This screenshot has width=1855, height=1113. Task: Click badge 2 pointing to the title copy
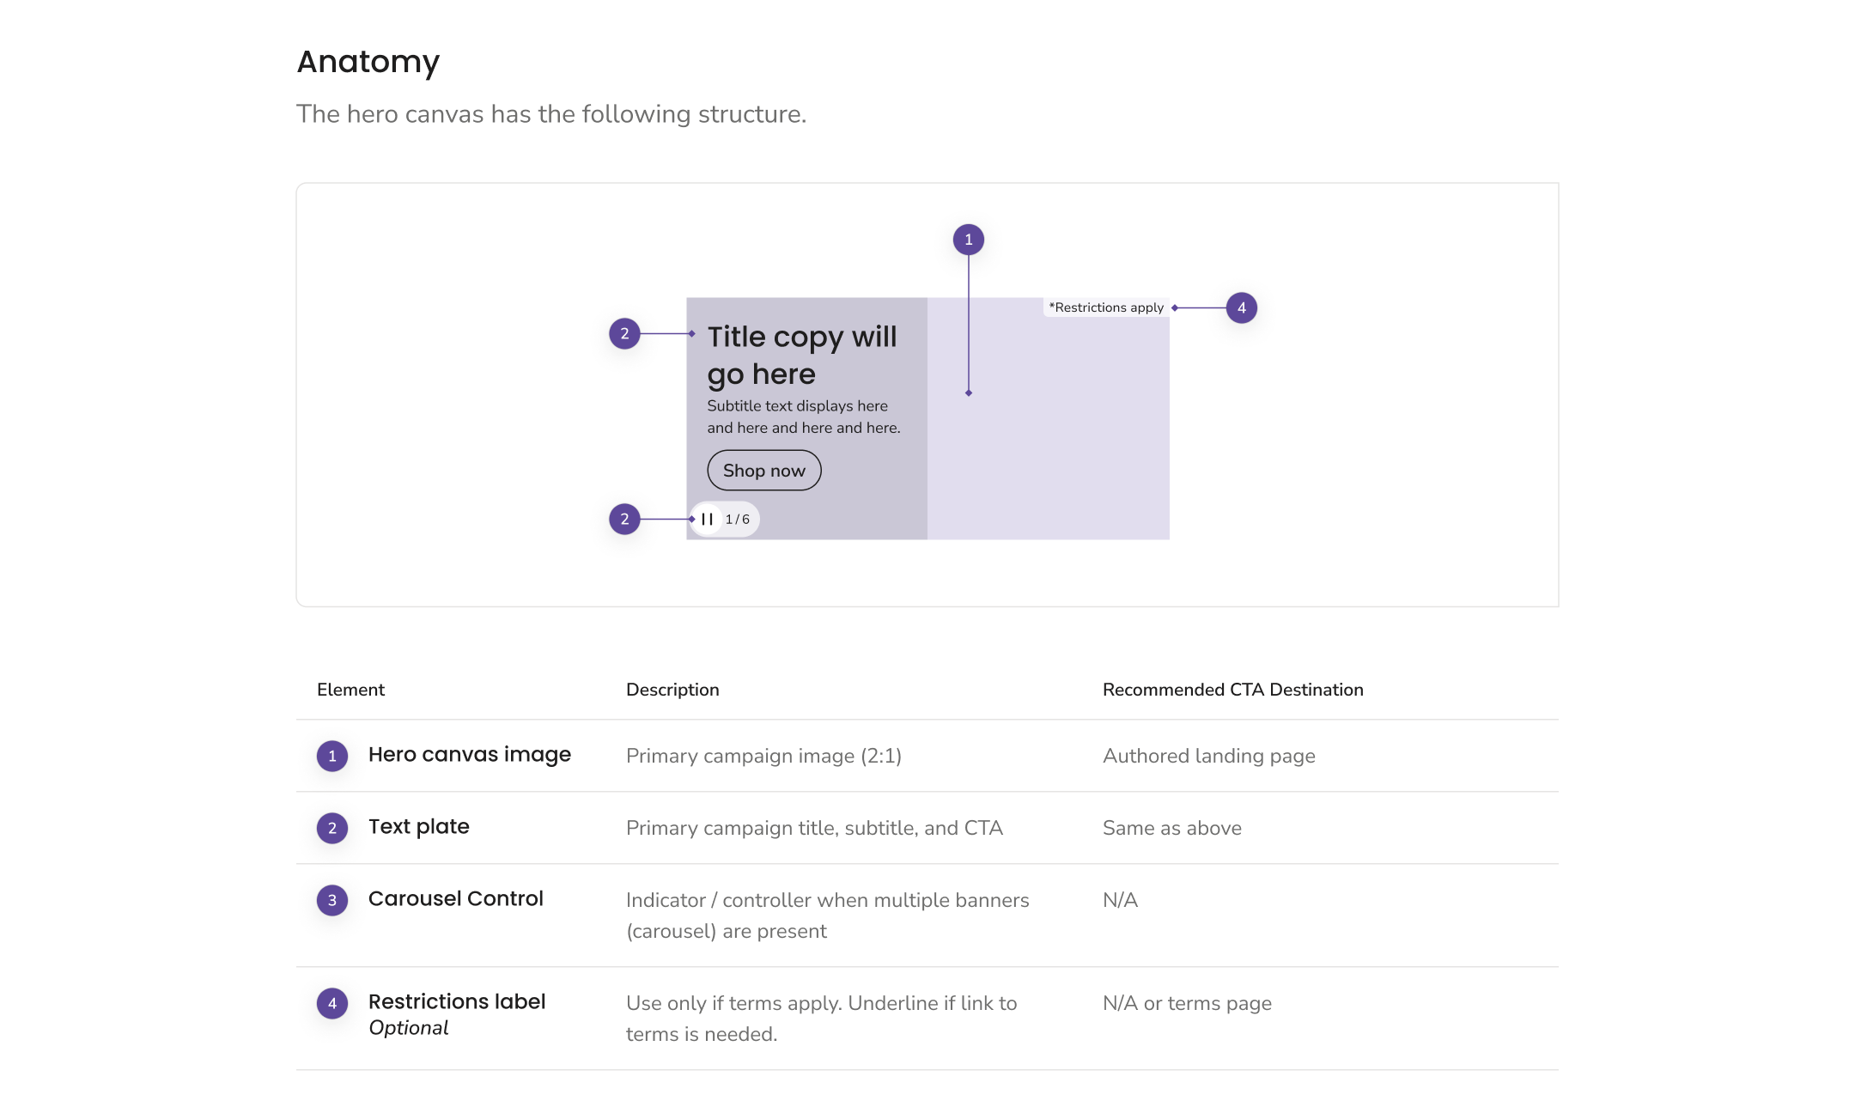pyautogui.click(x=624, y=333)
